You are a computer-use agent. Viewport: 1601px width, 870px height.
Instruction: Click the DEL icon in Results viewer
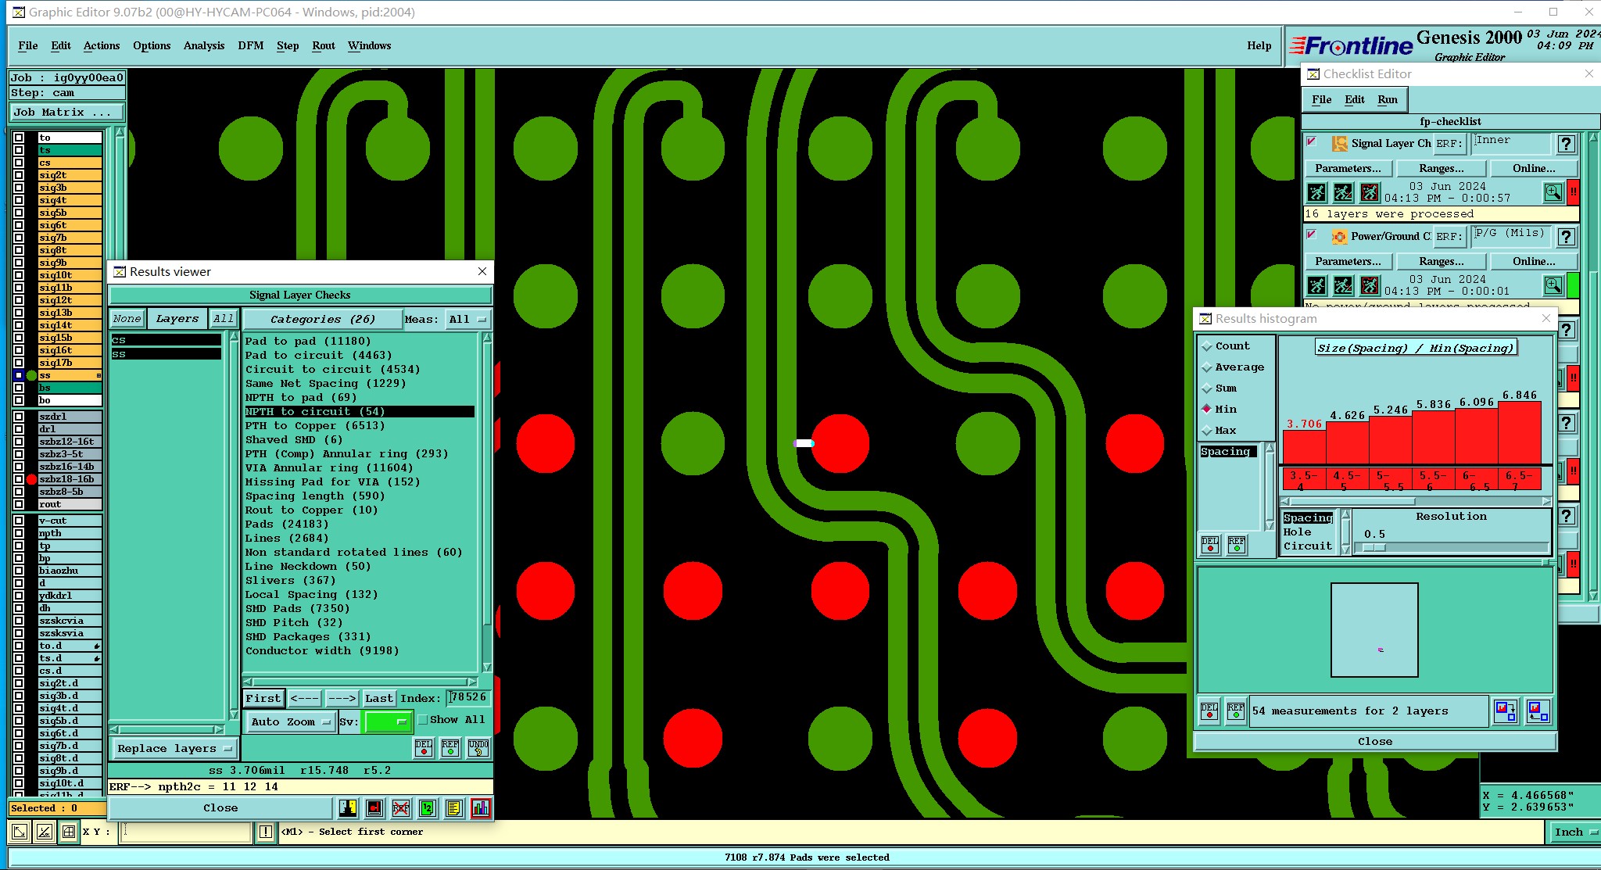424,748
